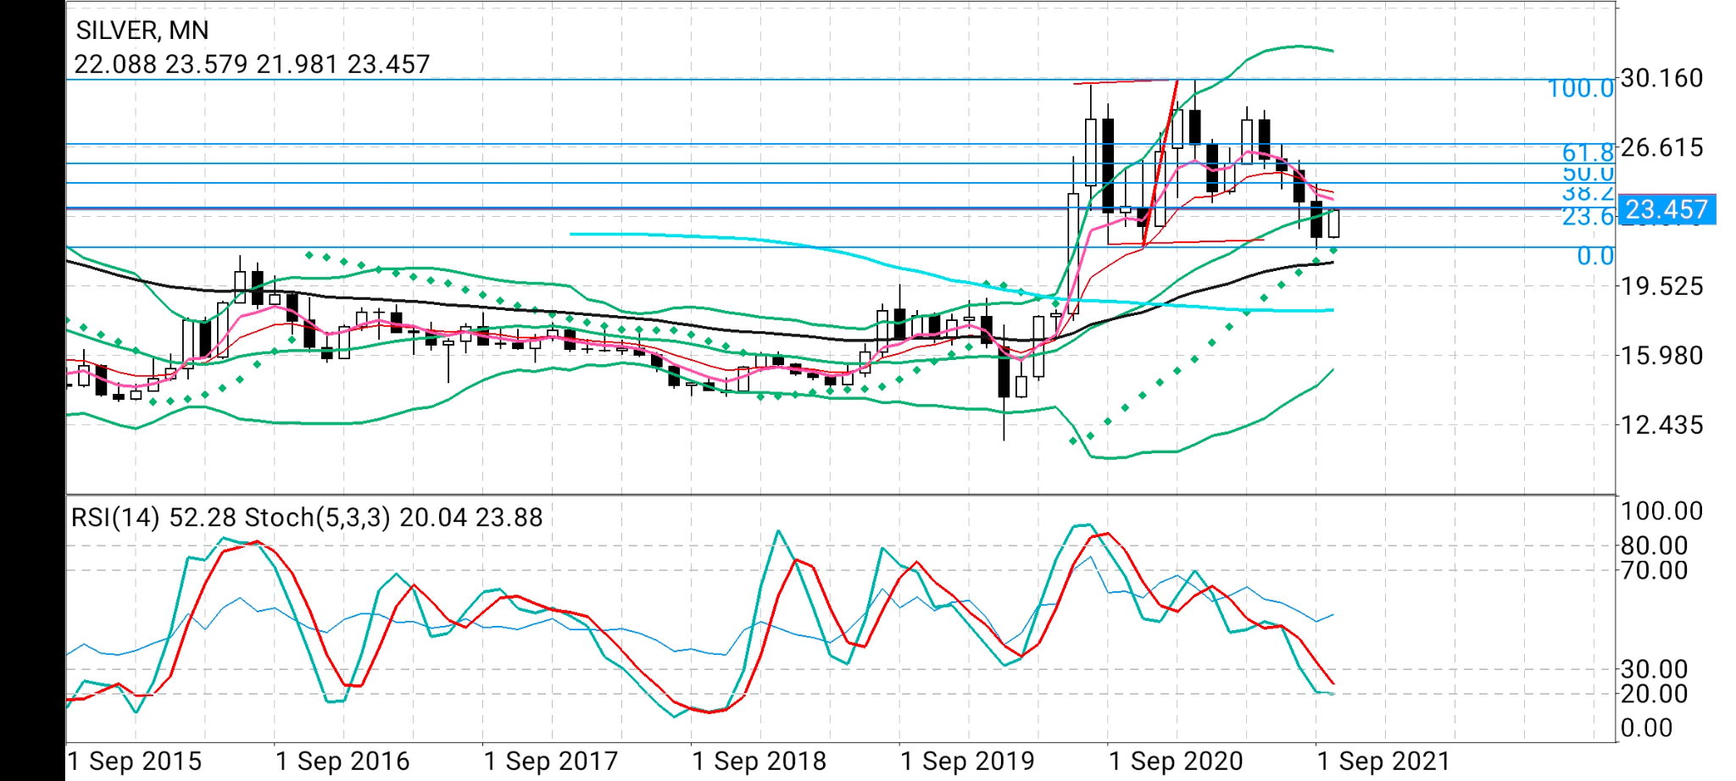Click the current price label 23.457
The width and height of the screenshot is (1736, 781).
click(1667, 209)
